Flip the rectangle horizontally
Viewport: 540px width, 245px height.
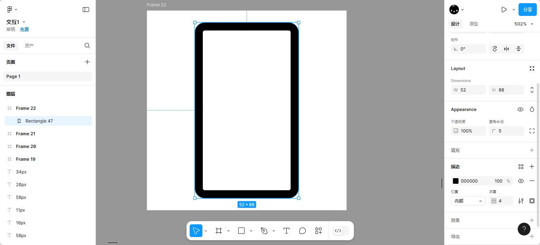tap(506, 49)
